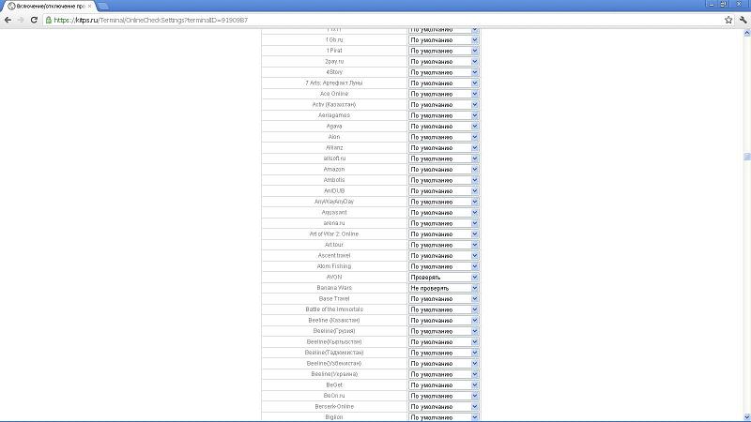Click the 'Activ (Казахстан)' row label
Viewport: 751px width, 422px height.
334,104
